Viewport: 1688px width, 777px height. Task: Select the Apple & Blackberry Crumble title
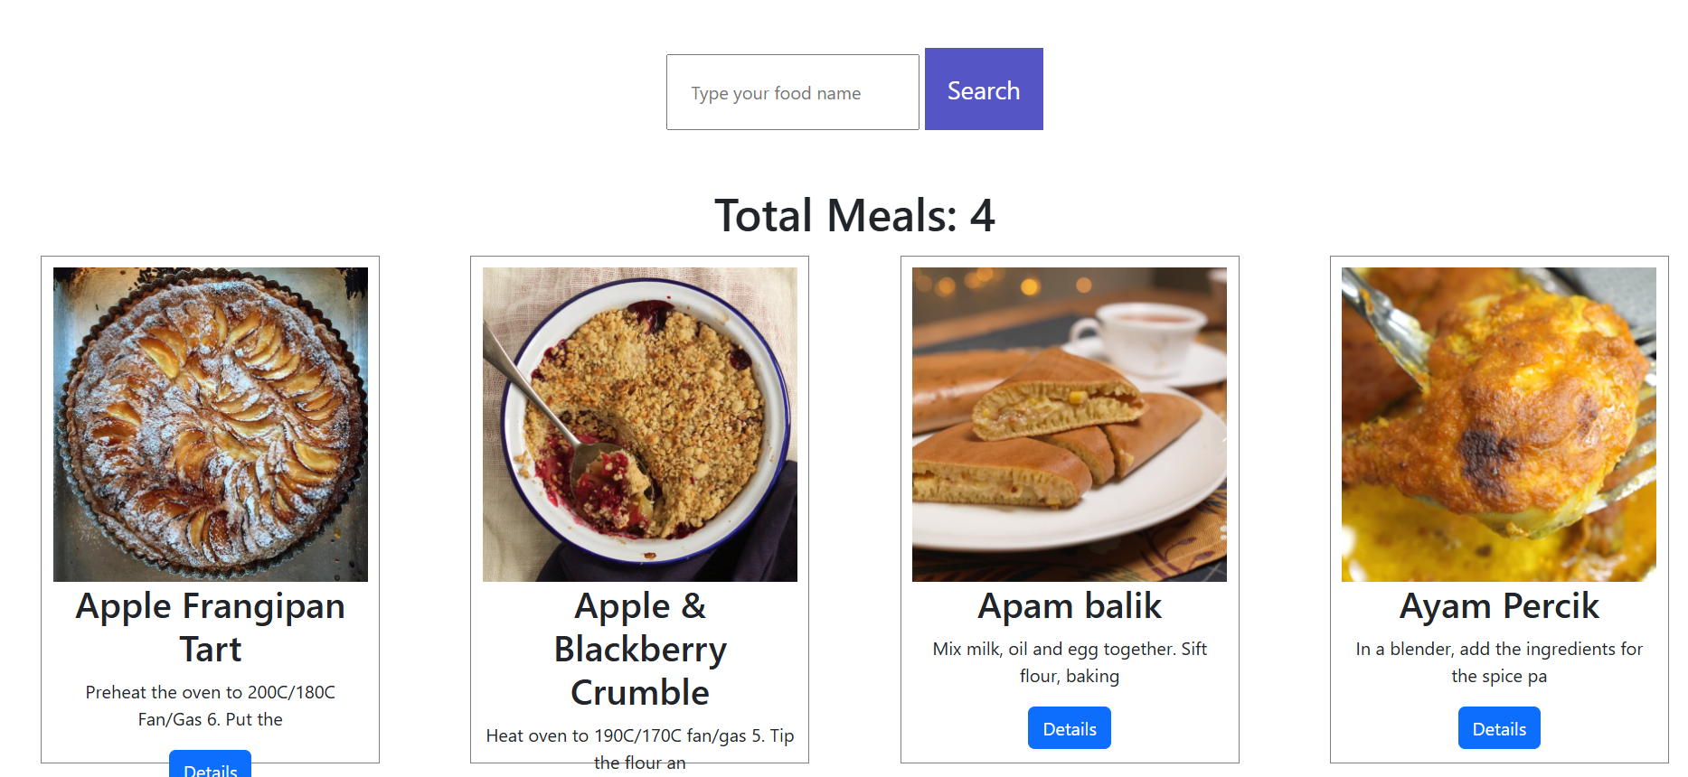(x=639, y=649)
